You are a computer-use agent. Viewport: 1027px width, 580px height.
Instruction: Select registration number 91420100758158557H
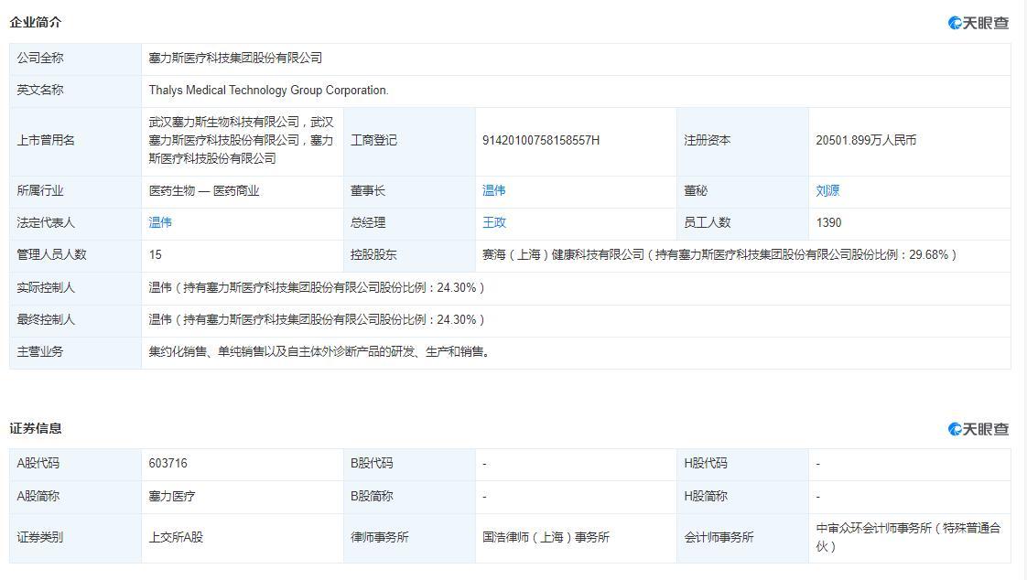coord(541,140)
